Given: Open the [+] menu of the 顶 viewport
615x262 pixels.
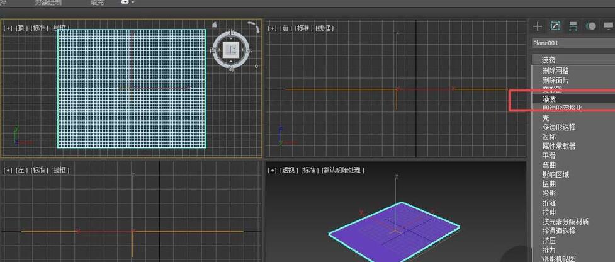Looking at the screenshot, I should click(x=8, y=28).
